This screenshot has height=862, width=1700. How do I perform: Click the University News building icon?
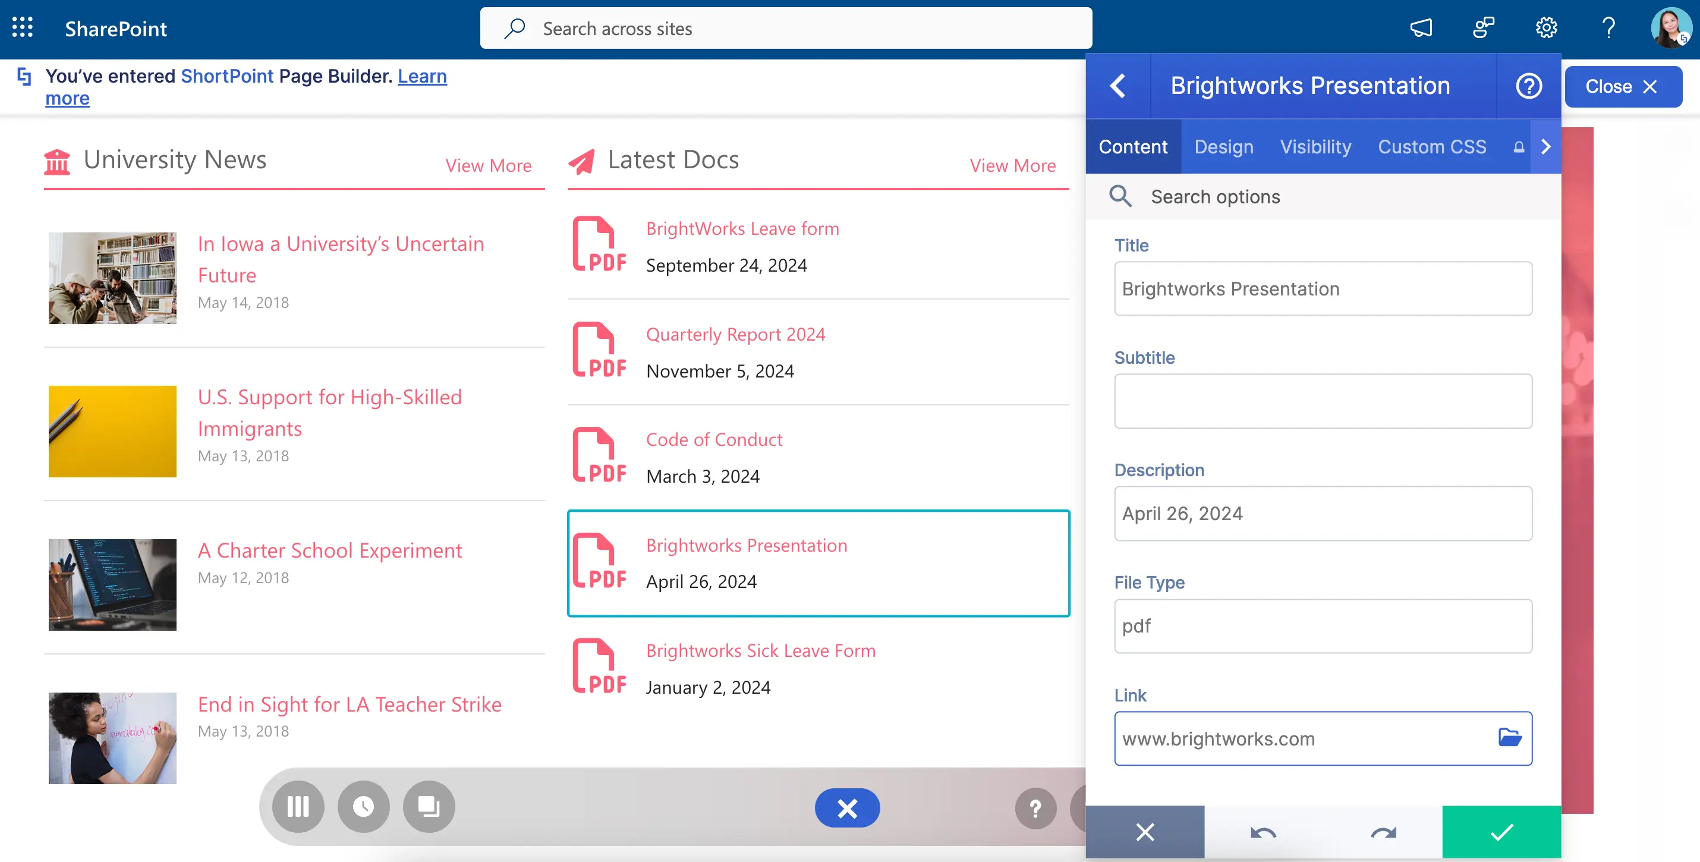[x=56, y=161]
